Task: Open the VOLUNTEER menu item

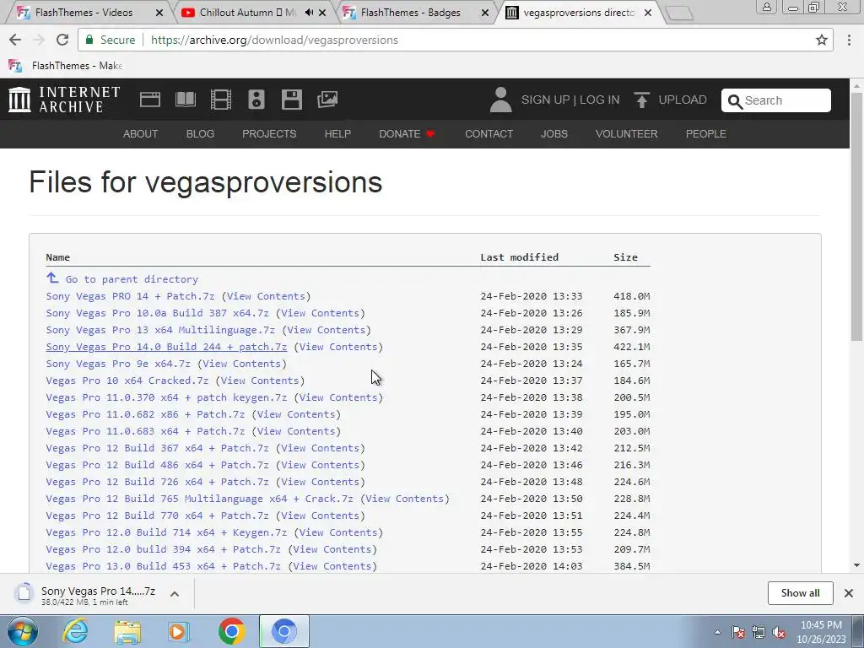Action: click(x=627, y=134)
